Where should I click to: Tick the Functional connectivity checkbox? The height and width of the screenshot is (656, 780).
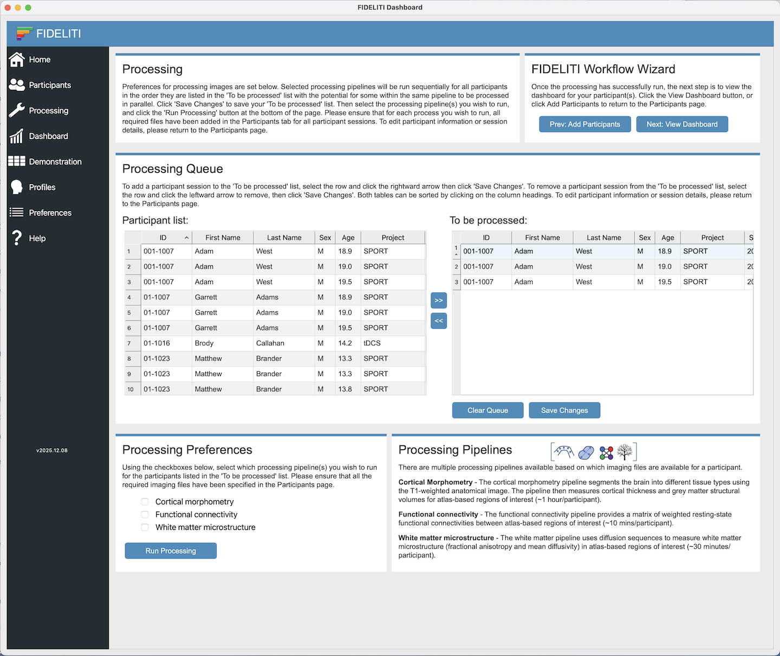[x=145, y=515]
